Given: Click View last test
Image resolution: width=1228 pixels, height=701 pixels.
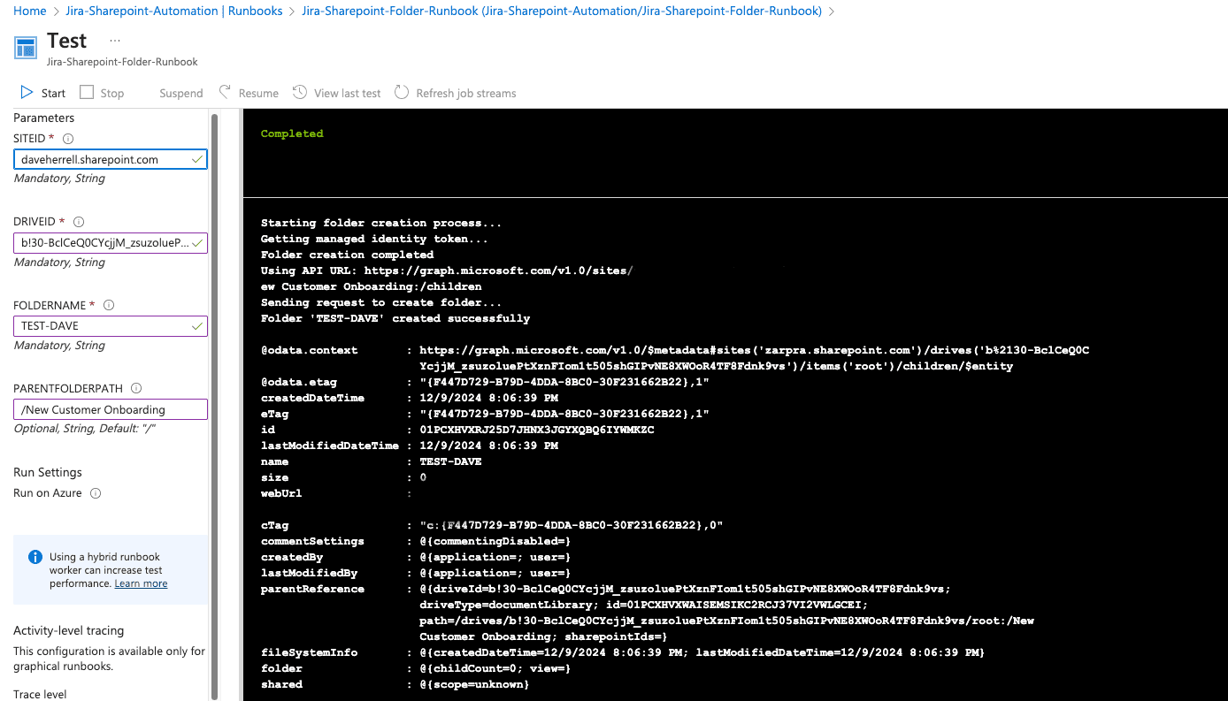Looking at the screenshot, I should [348, 93].
